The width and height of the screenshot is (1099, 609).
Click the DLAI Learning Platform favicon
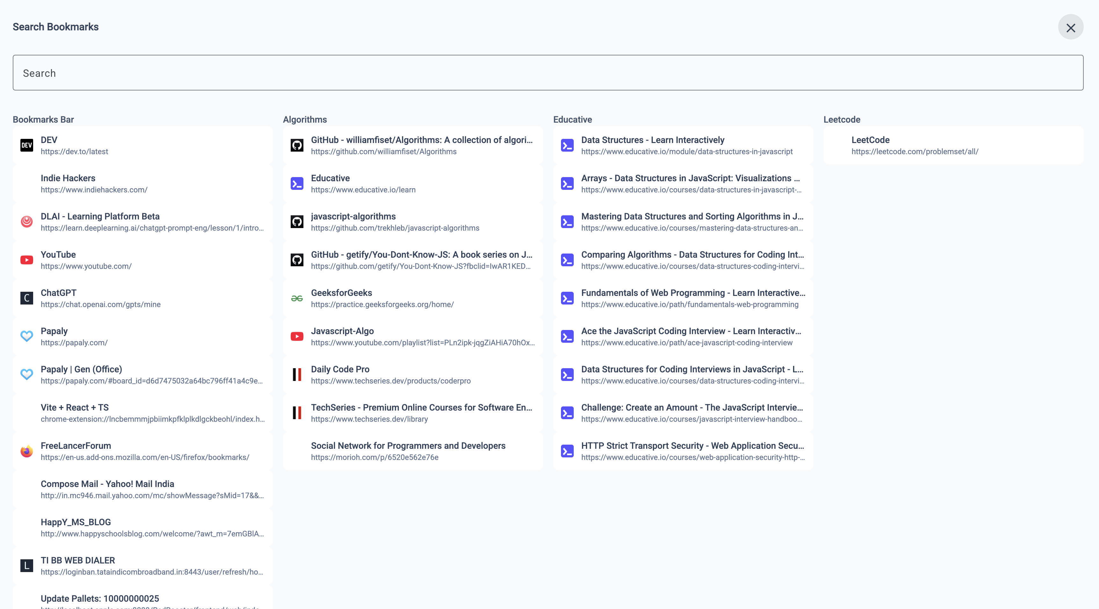pyautogui.click(x=27, y=222)
